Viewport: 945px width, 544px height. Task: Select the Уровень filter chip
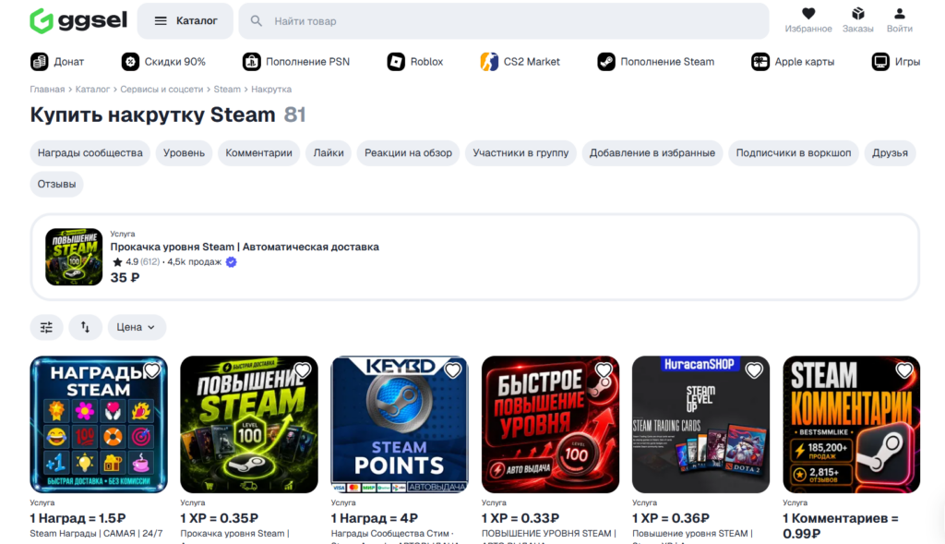click(x=184, y=153)
